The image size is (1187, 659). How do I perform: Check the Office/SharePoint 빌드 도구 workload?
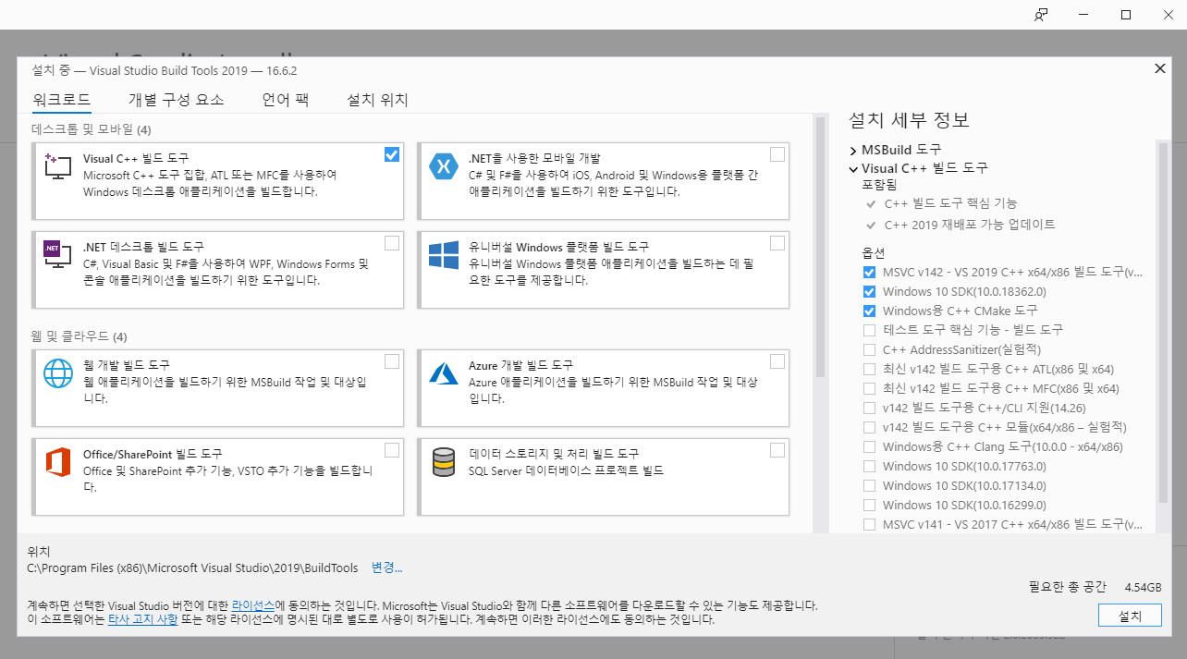392,450
